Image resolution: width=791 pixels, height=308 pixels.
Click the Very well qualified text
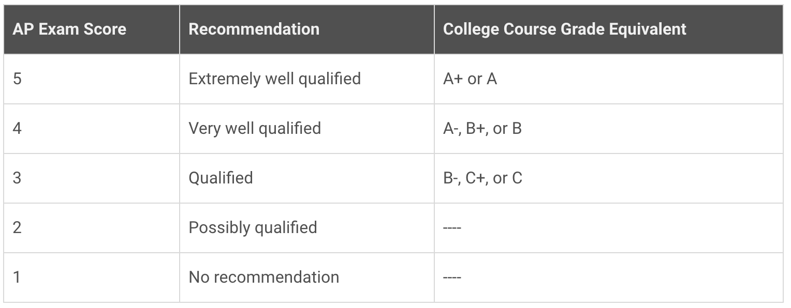point(255,129)
